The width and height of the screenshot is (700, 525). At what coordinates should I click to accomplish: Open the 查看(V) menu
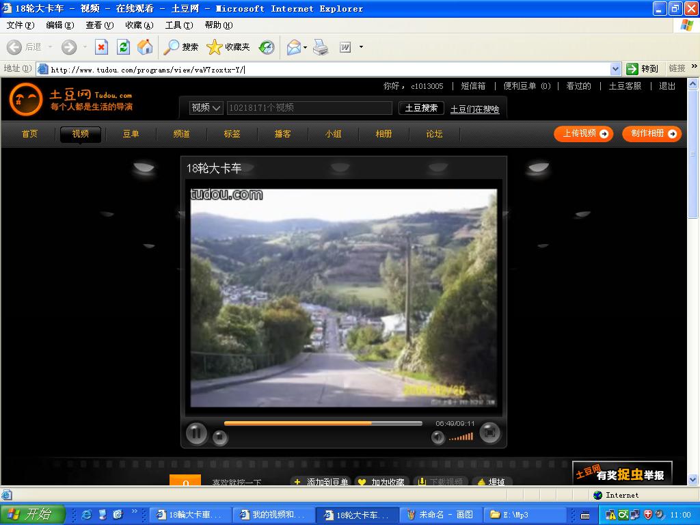pos(100,25)
